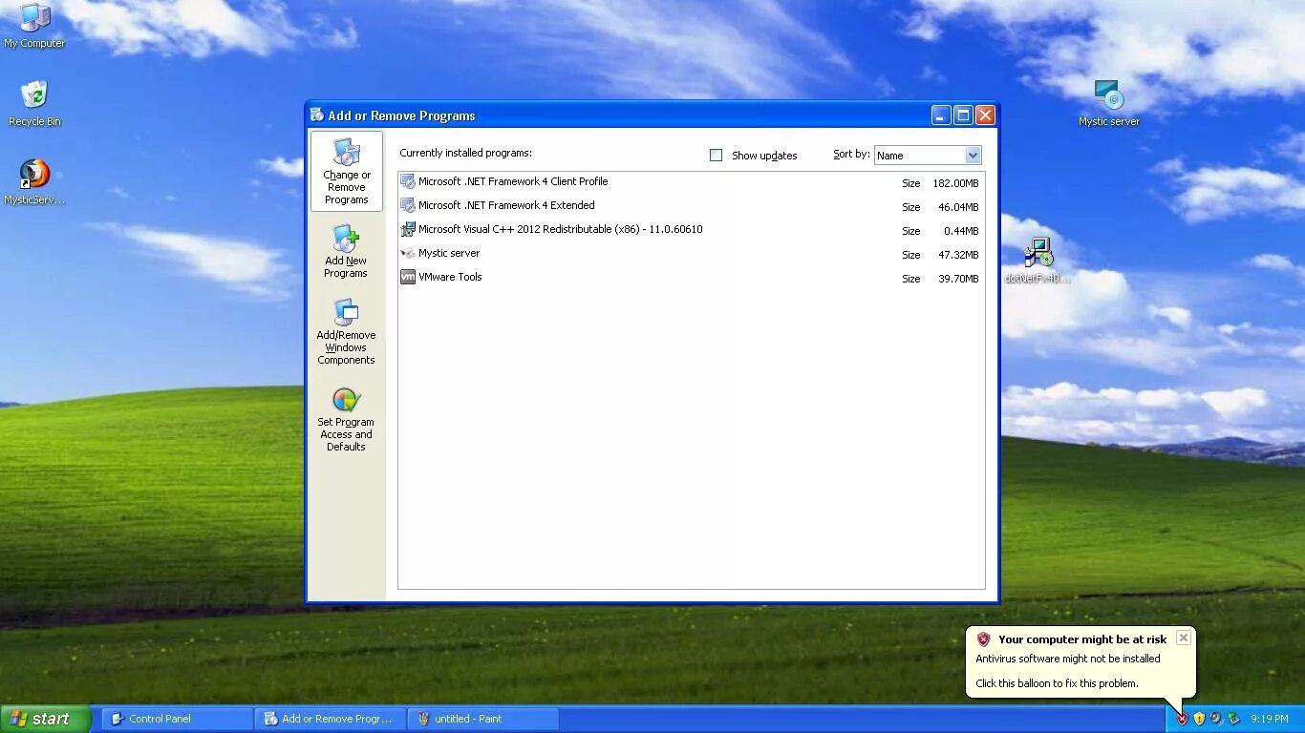Click the network connection tray icon

pyautogui.click(x=1233, y=719)
